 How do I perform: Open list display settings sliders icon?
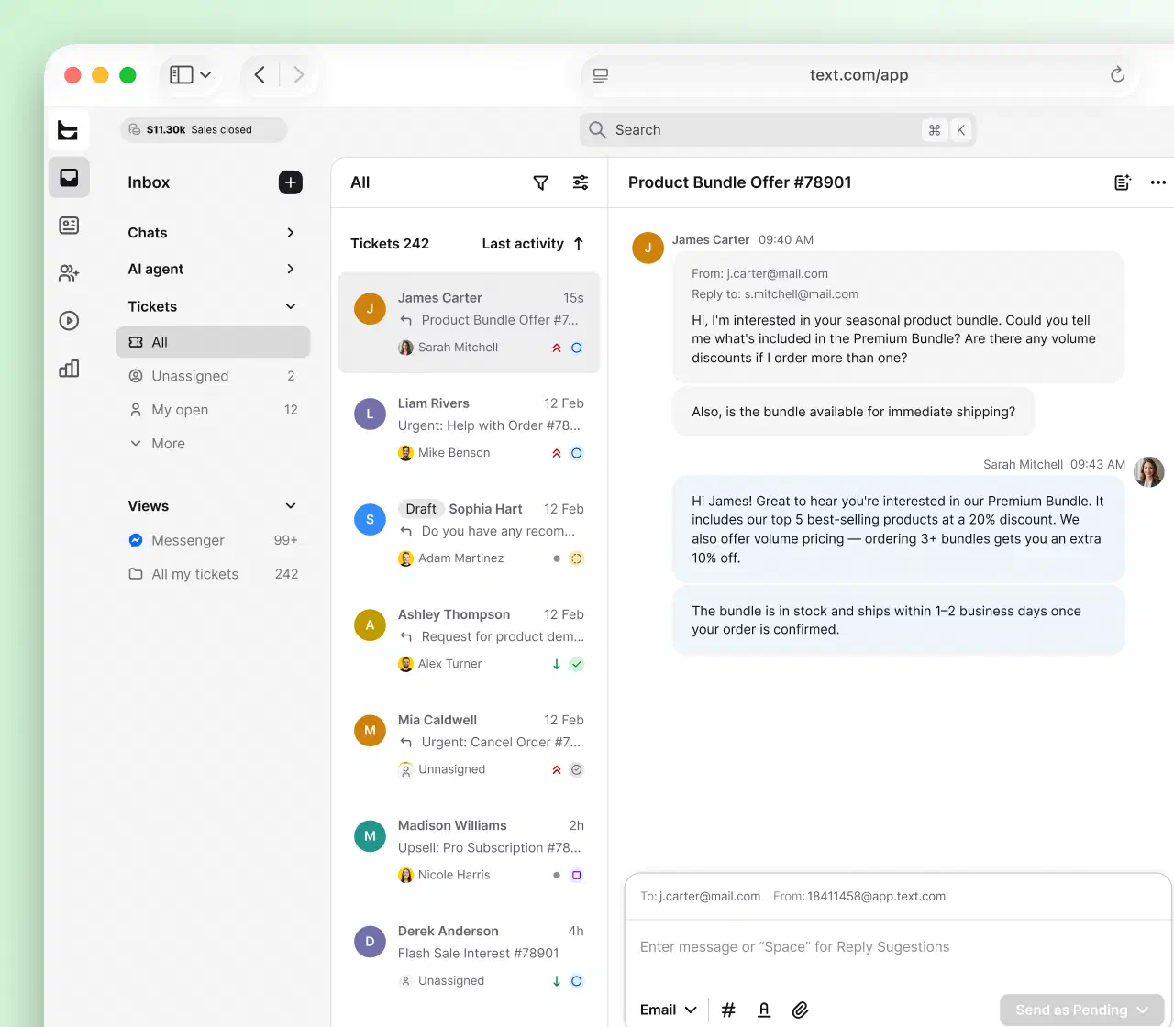(x=581, y=182)
